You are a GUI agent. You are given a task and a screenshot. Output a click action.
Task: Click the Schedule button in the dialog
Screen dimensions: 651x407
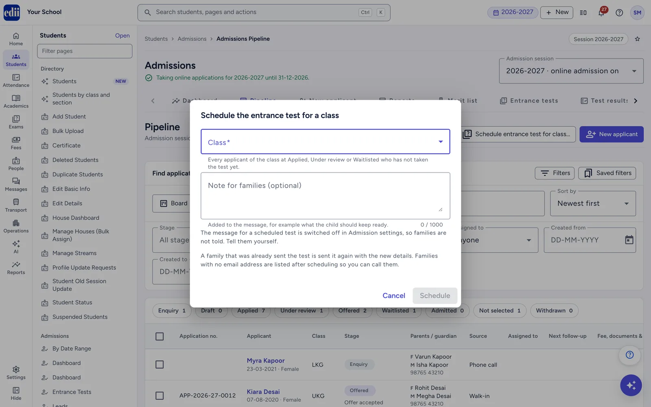point(435,296)
